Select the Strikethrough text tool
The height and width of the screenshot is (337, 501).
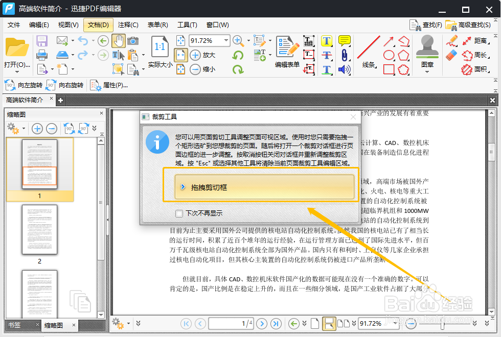pyautogui.click(x=327, y=55)
